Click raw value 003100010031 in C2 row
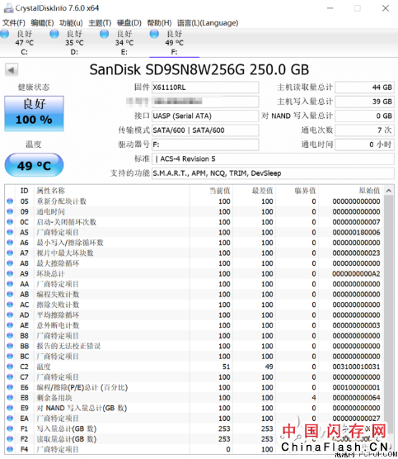 coord(356,367)
